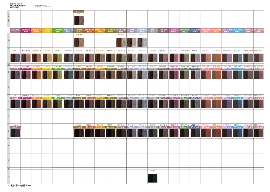Select the N/m-13 natural swatch
Viewport: 270px width, 192px height.
78,42
